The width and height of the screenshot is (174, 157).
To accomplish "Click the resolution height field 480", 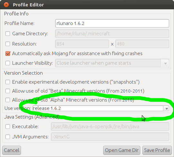I will (x=142, y=44).
